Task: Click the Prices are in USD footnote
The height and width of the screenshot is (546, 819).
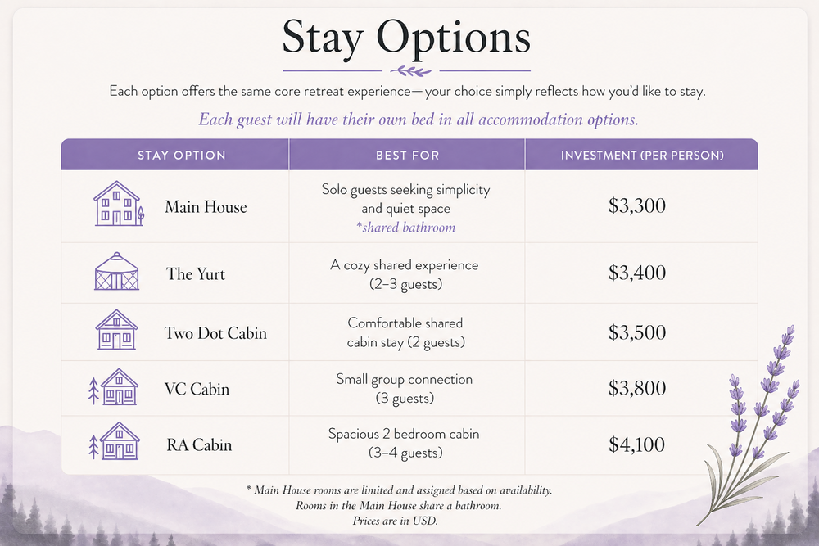Action: (x=395, y=521)
